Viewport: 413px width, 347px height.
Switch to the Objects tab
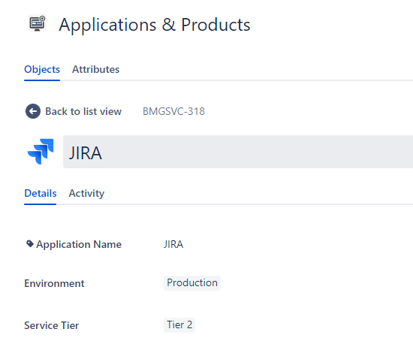click(42, 69)
